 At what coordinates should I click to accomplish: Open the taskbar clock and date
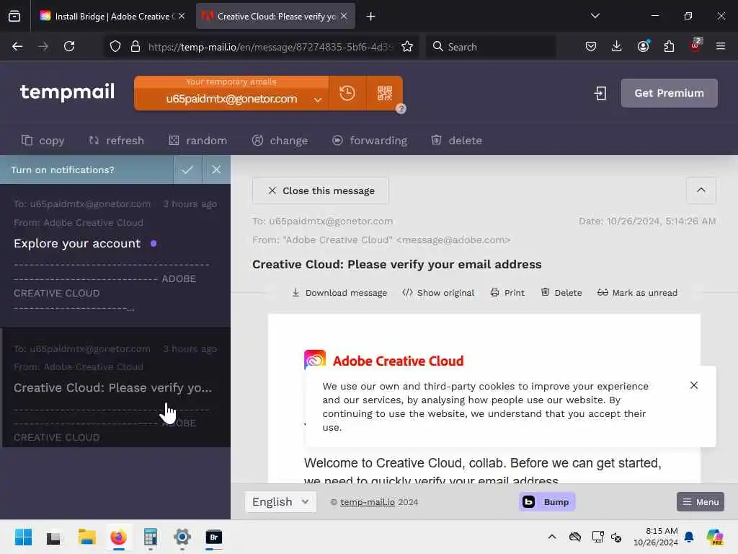656,537
